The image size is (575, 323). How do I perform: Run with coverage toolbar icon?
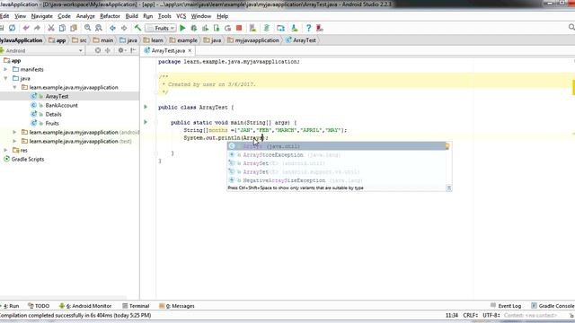[x=205, y=28]
